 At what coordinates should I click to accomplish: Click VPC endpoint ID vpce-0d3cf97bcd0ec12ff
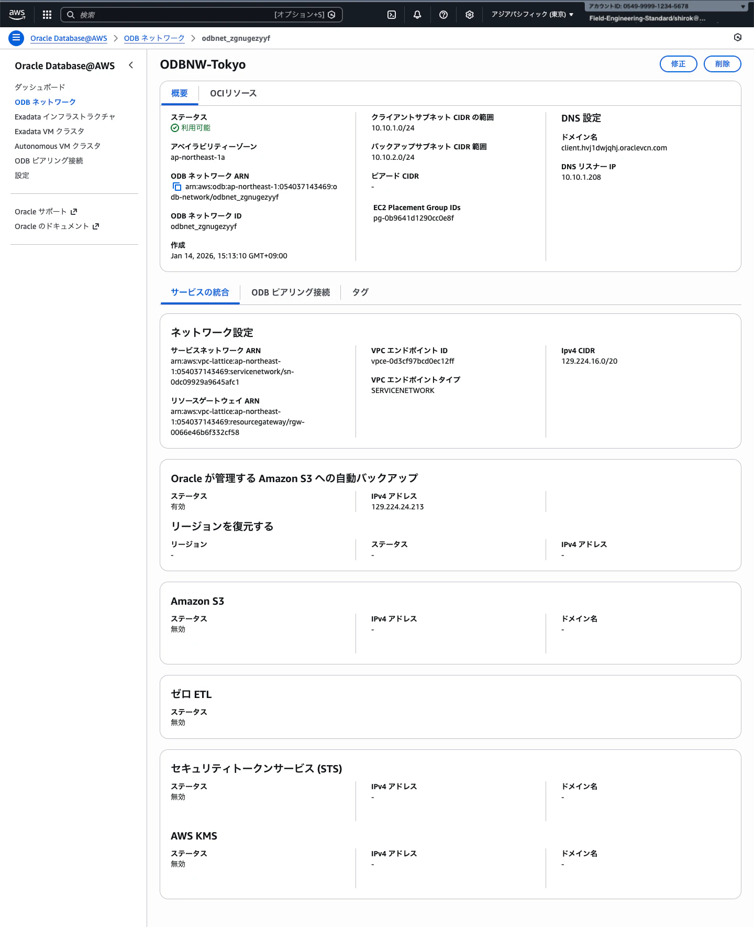point(413,361)
